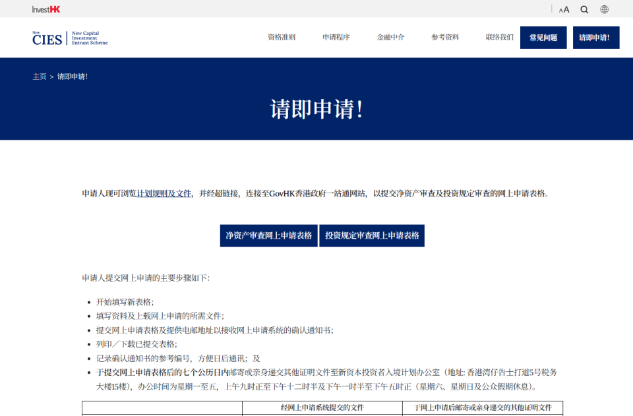Viewport: 633px width, 416px height.
Task: Click the empty cell below the table headers
Action: point(162,414)
